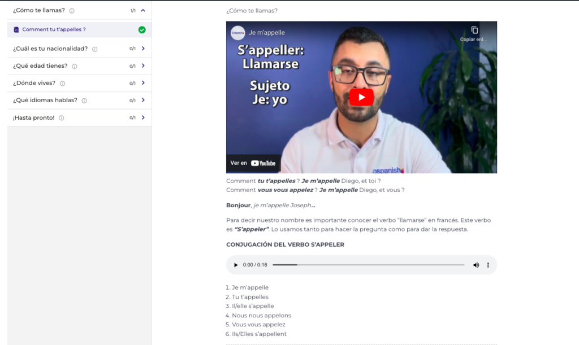
Task: Click info icon beside ¿Qué edad tienes?
Action: point(75,67)
